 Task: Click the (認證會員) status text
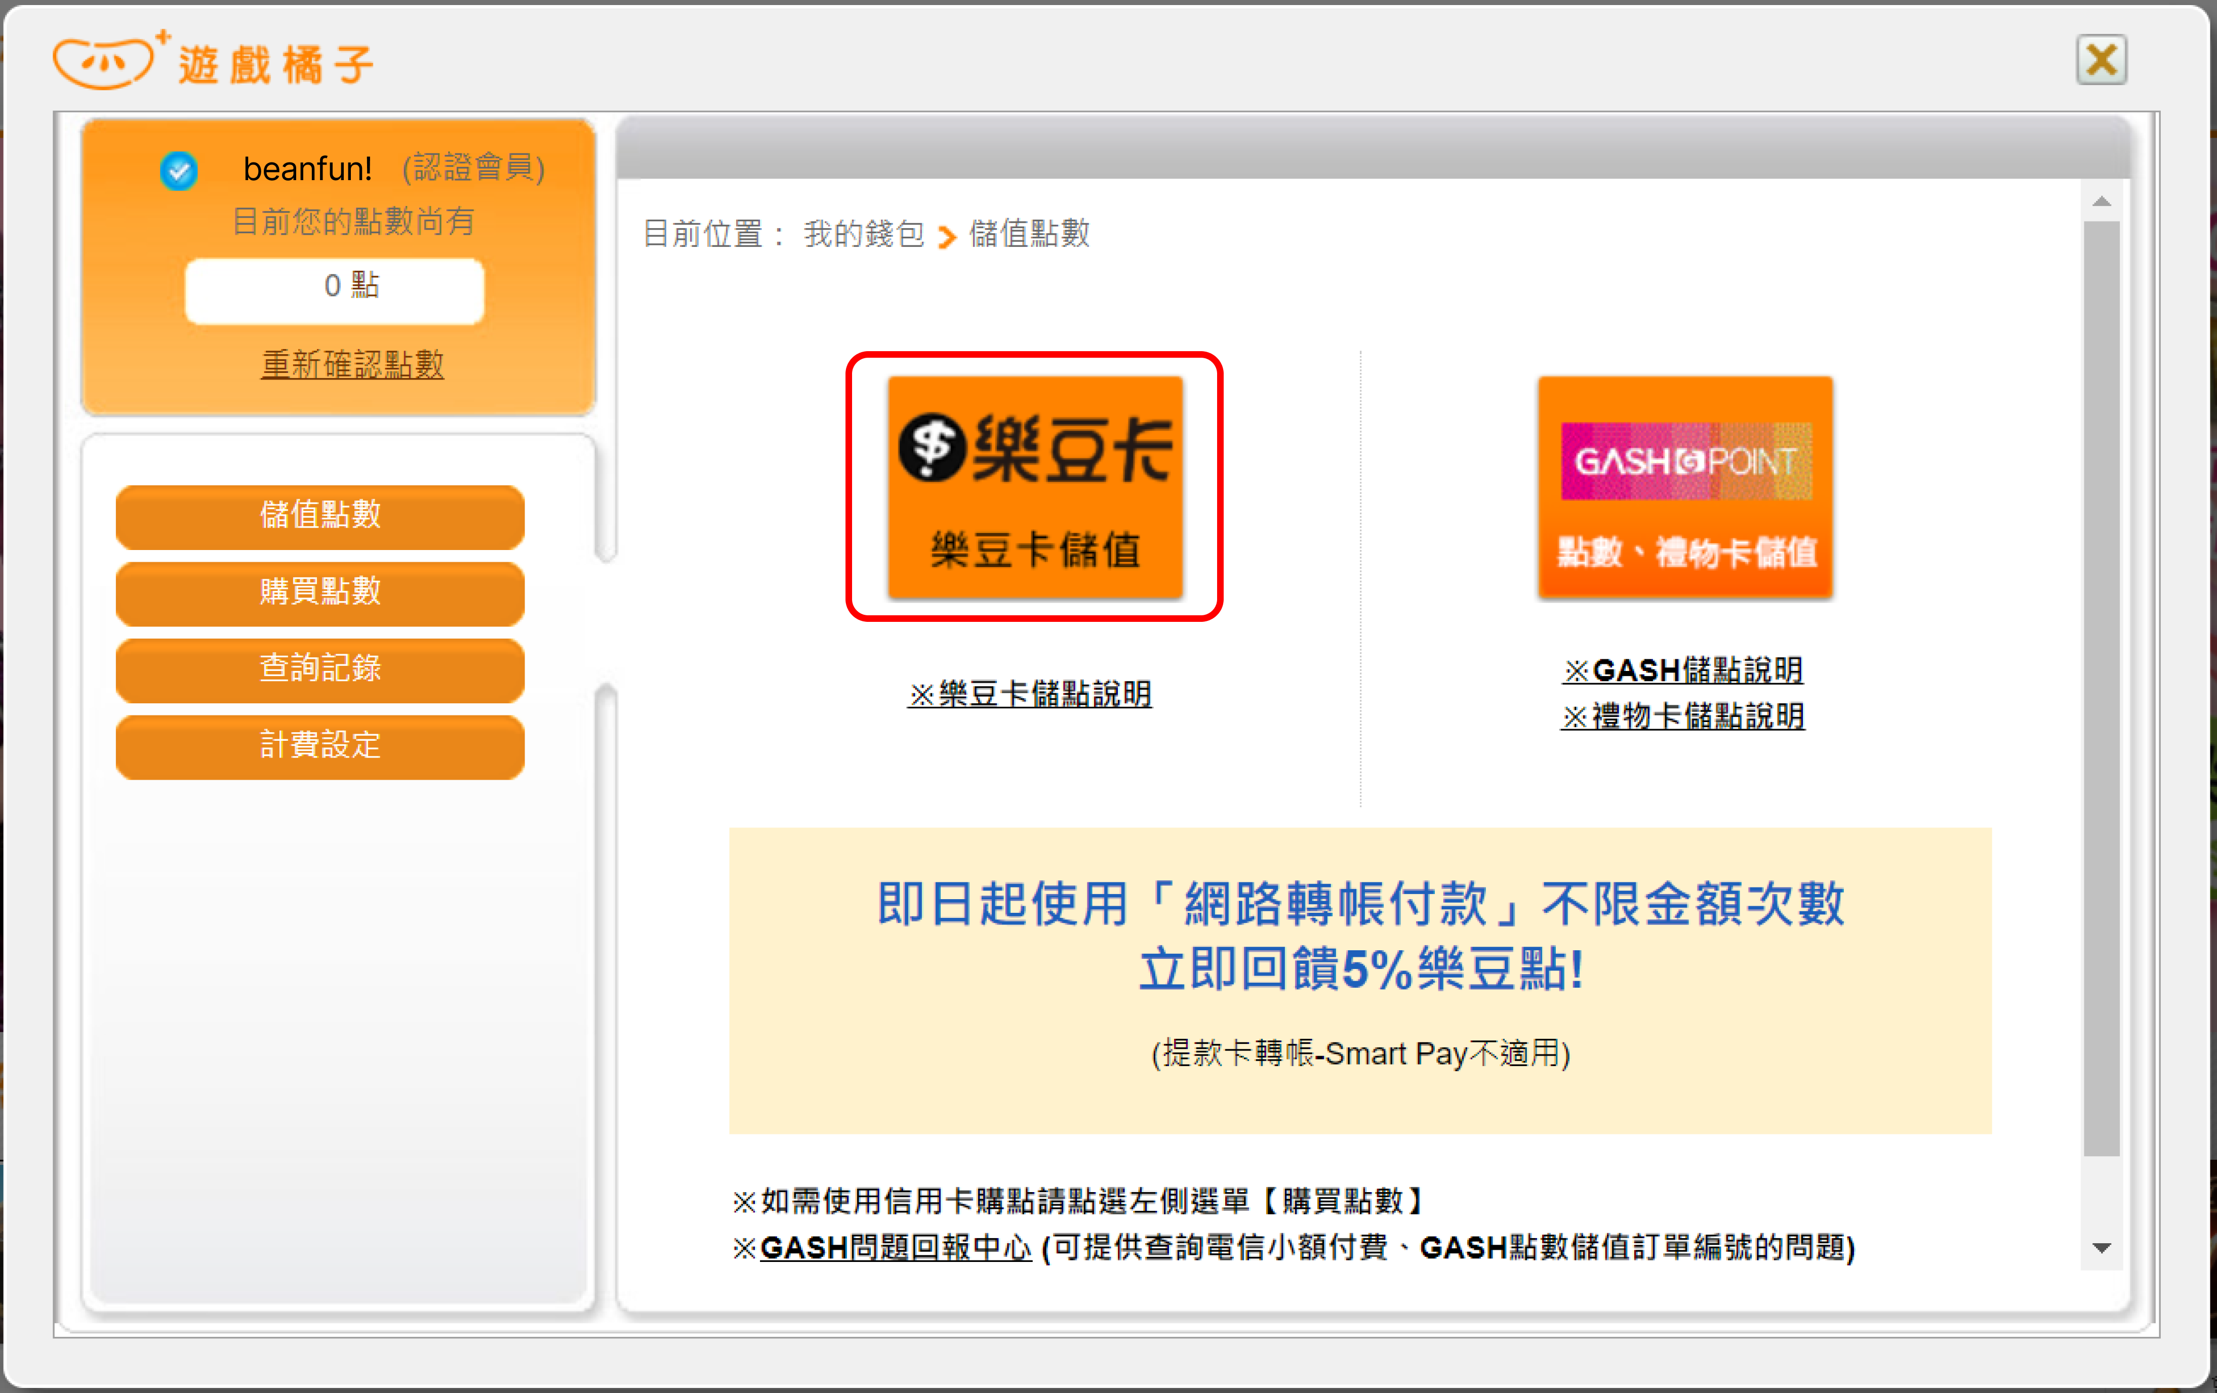click(473, 168)
